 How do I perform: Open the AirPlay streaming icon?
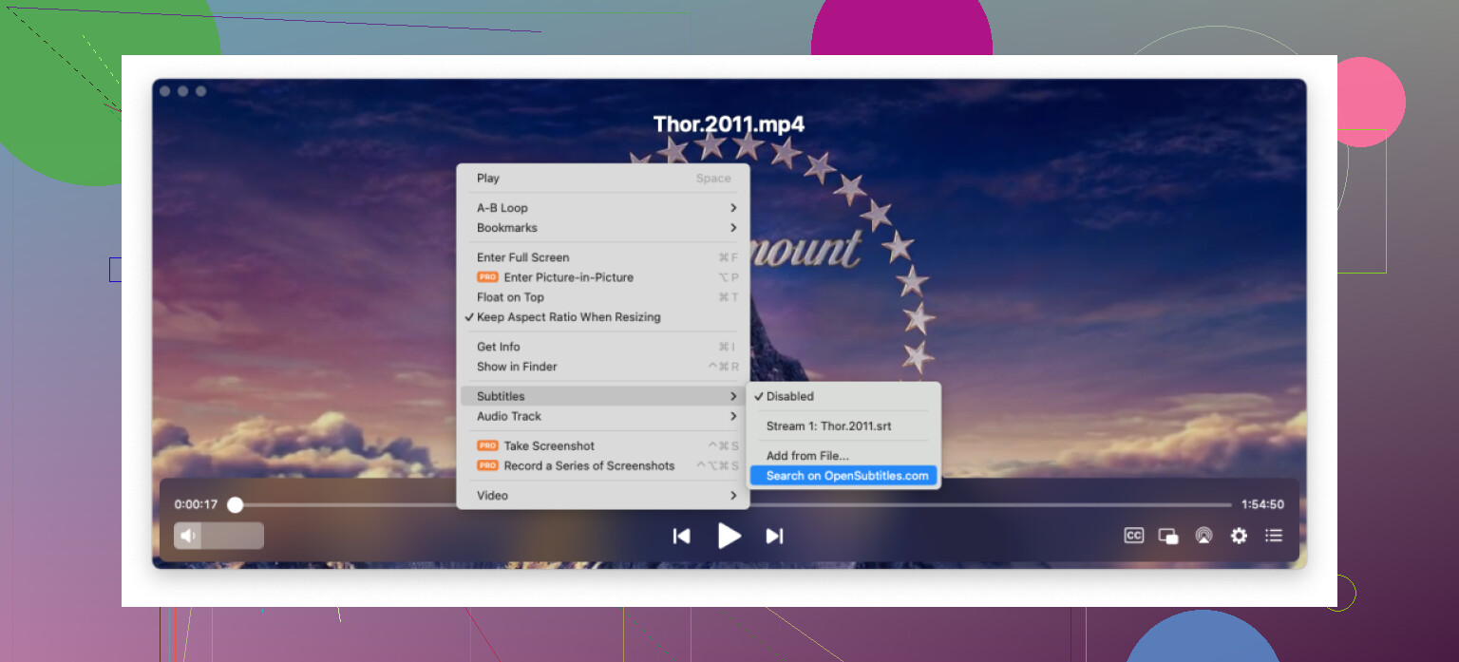1203,536
